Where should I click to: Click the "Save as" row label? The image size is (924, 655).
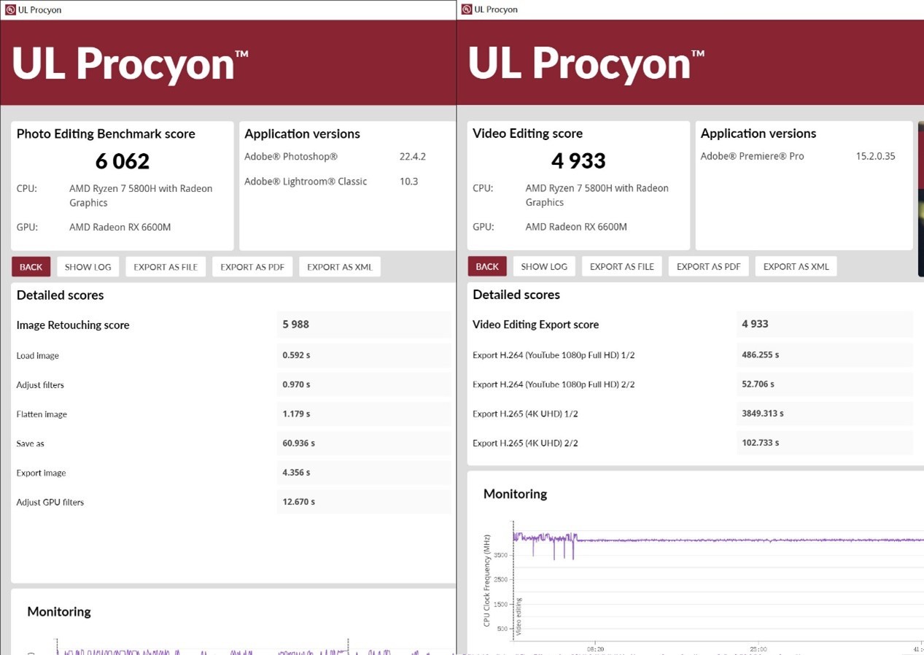click(31, 443)
